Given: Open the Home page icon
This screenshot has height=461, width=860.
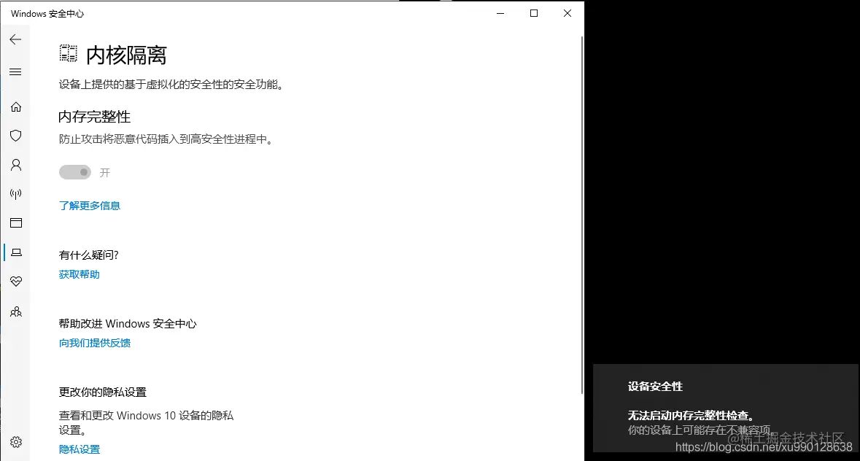Looking at the screenshot, I should pos(16,106).
